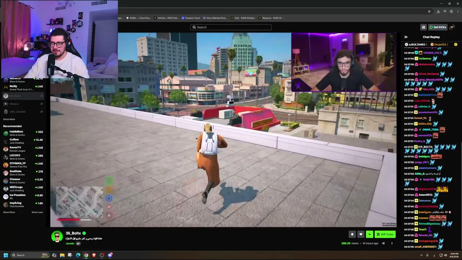Click the Adam9512 username in chat

coord(426,195)
